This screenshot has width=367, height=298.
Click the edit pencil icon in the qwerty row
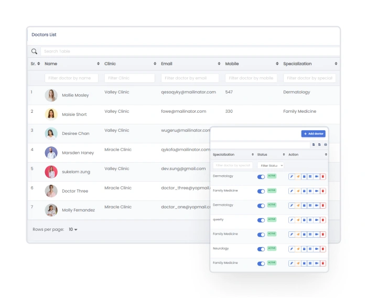pyautogui.click(x=292, y=220)
